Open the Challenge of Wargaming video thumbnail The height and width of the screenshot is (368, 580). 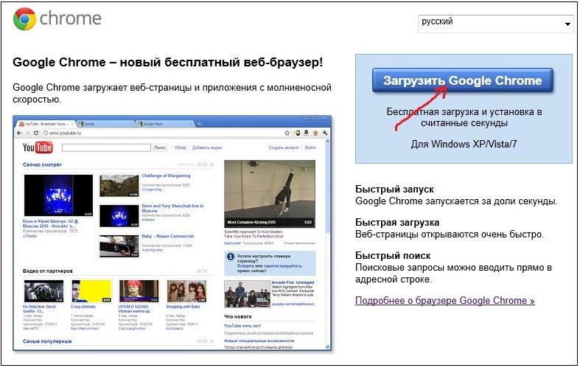119,186
